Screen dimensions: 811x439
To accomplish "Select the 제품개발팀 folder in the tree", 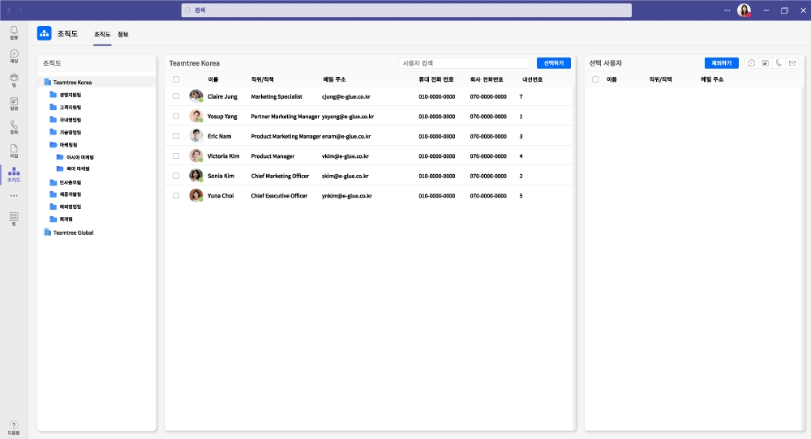I will coord(70,194).
